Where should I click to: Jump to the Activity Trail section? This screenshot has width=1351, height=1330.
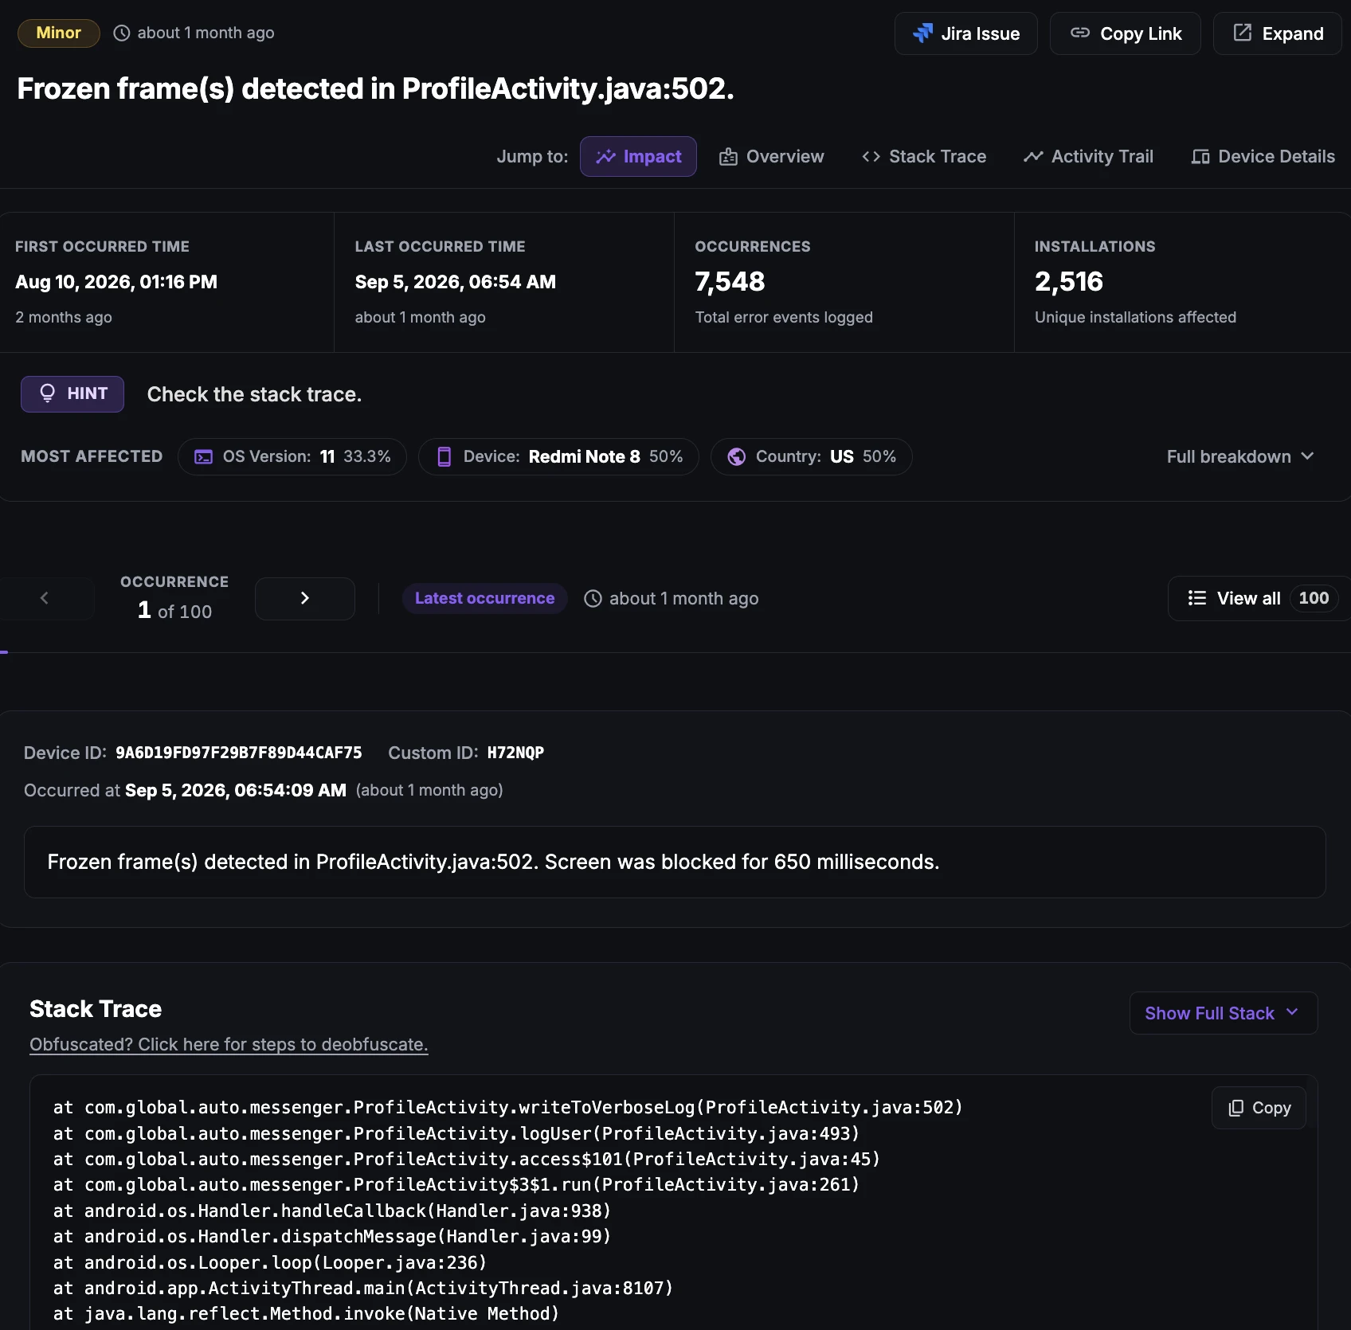click(1088, 156)
